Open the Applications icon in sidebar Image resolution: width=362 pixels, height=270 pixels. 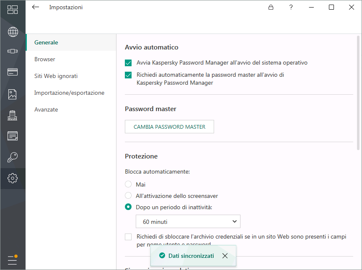coord(13,51)
